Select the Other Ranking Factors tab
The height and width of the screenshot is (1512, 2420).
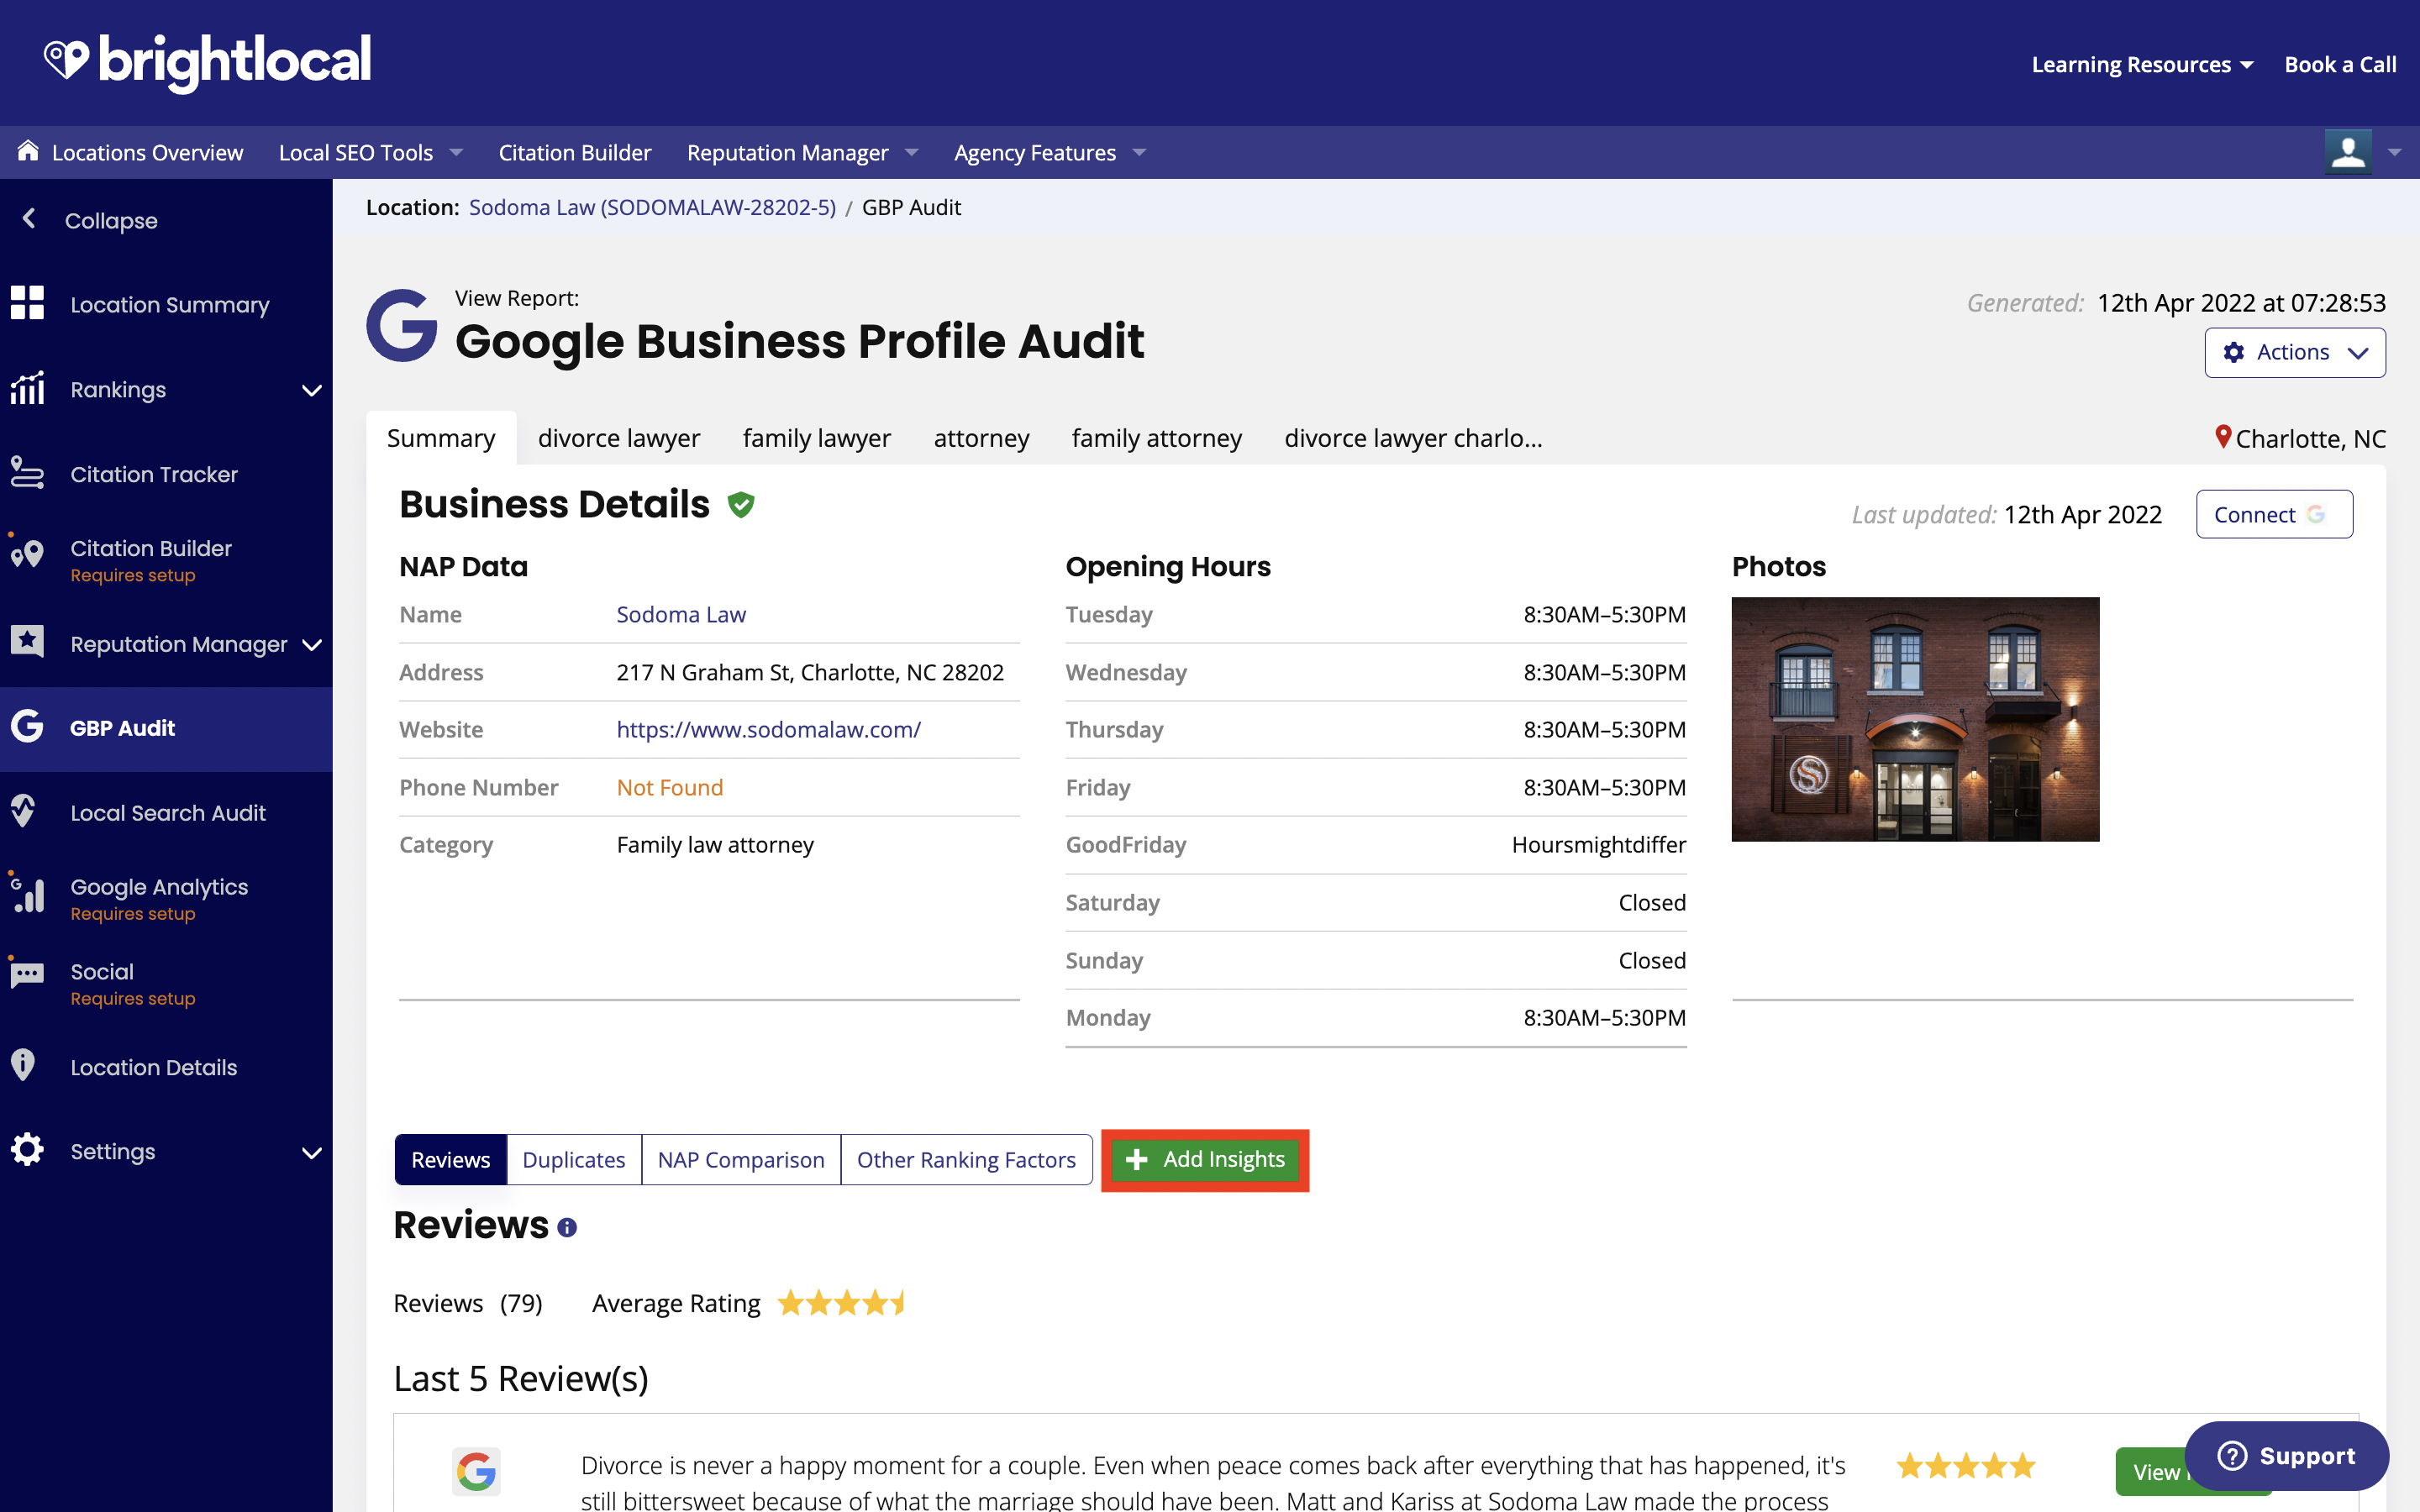966,1159
